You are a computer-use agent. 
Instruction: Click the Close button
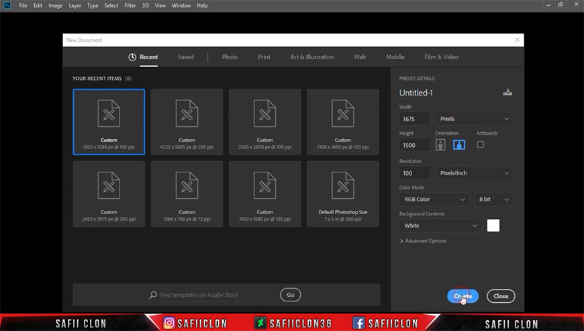tap(501, 296)
